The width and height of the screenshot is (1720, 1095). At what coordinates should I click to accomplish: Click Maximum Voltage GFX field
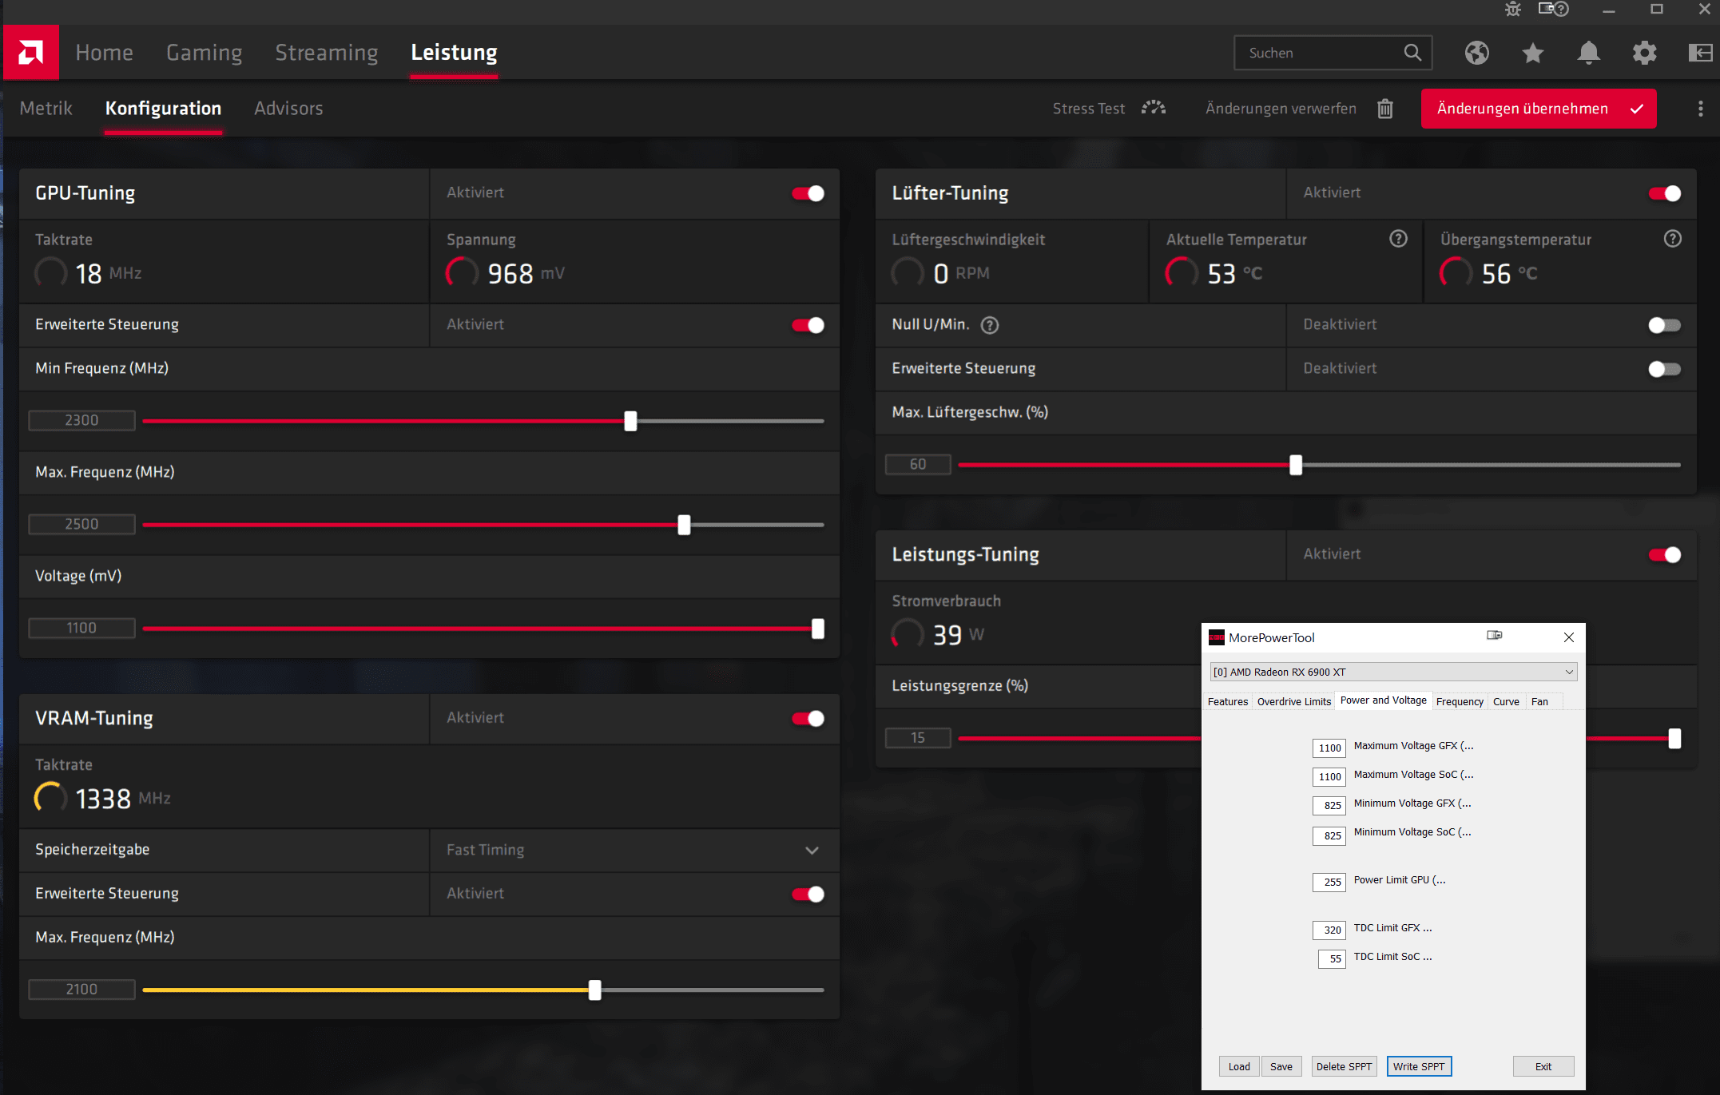click(1329, 748)
